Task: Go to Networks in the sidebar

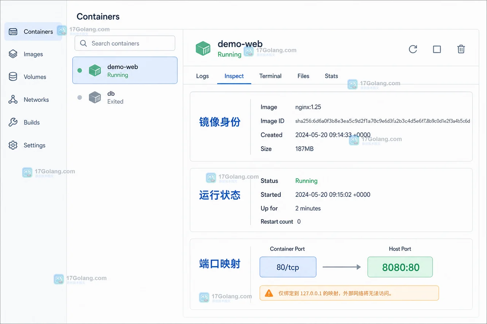Action: [x=33, y=100]
